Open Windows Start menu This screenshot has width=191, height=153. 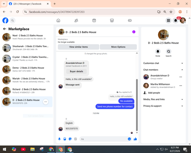[5, 149]
